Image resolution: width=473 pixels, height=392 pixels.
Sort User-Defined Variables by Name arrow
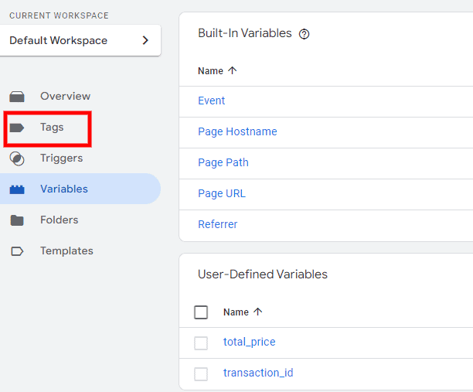pos(258,312)
